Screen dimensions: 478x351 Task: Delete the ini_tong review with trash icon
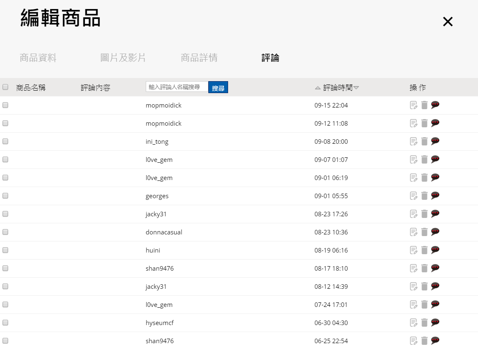pos(424,141)
